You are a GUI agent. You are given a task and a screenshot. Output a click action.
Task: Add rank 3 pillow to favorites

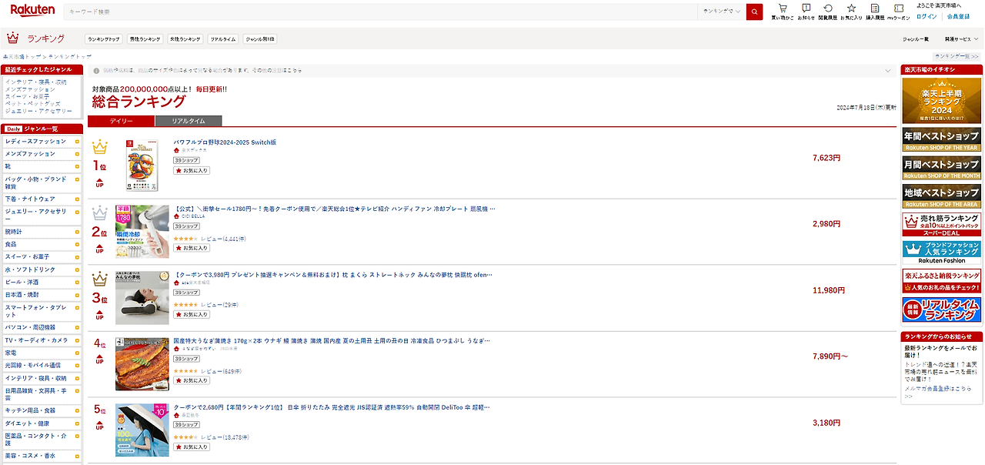tap(191, 314)
